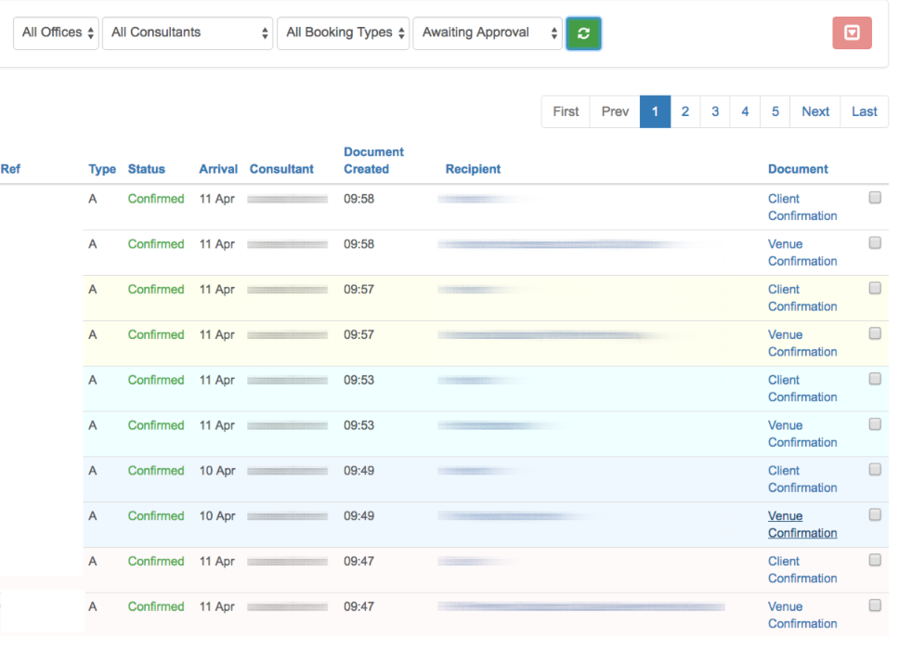Tick checkbox for 09:58 Venue Confirmation row
The width and height of the screenshot is (912, 650).
click(875, 243)
